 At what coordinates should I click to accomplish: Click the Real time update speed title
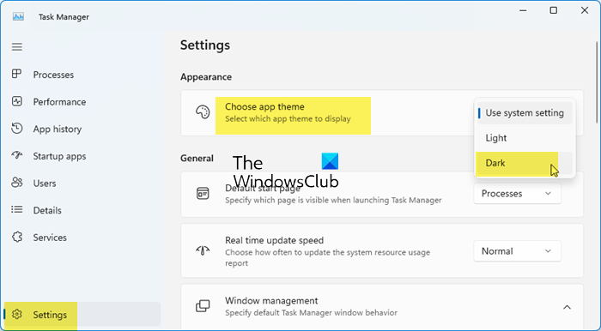(274, 240)
